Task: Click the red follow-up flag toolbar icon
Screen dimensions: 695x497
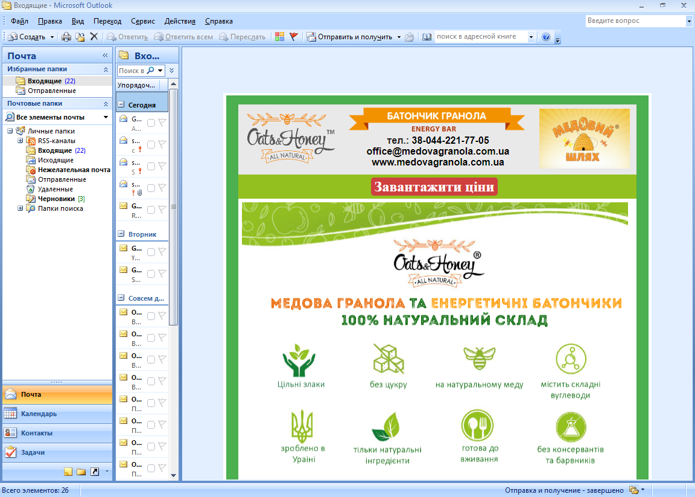Action: [294, 37]
